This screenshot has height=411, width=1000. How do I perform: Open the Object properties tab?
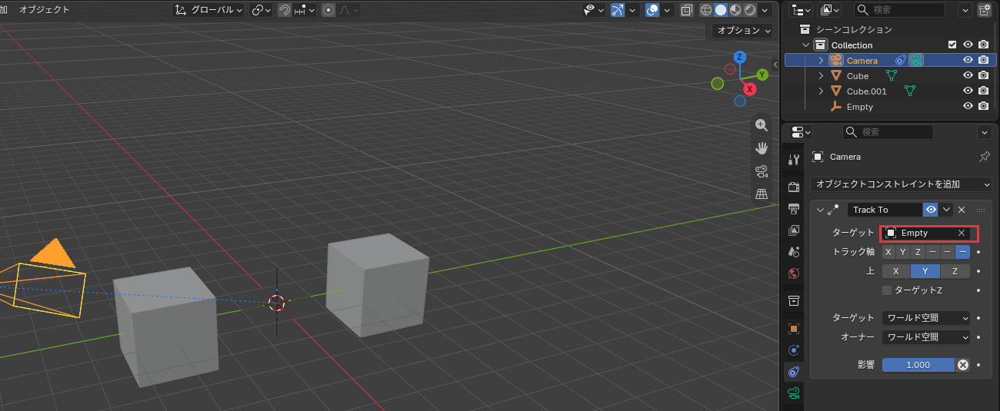(x=794, y=328)
